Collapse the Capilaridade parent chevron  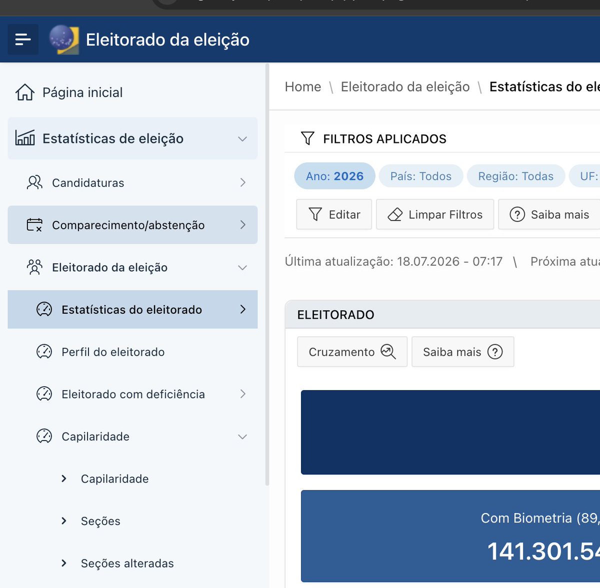pos(242,436)
